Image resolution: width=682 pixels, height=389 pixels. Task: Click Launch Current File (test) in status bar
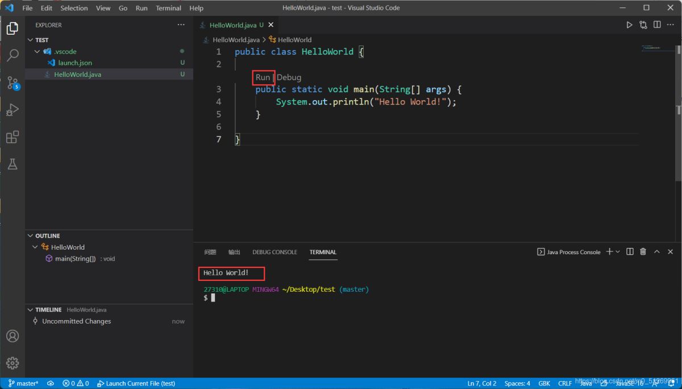(x=136, y=383)
